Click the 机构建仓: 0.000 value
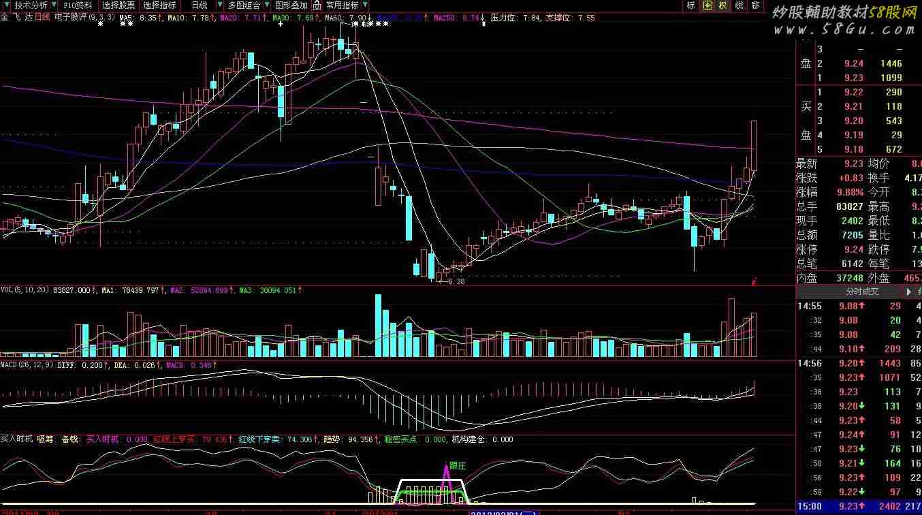The image size is (922, 515). 482,439
